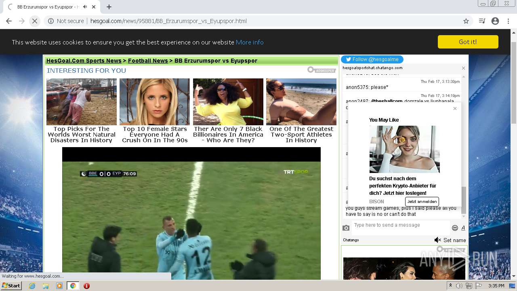Viewport: 517px width, 291px height.
Task: Open celebrity ad image under chat
Action: (404, 268)
